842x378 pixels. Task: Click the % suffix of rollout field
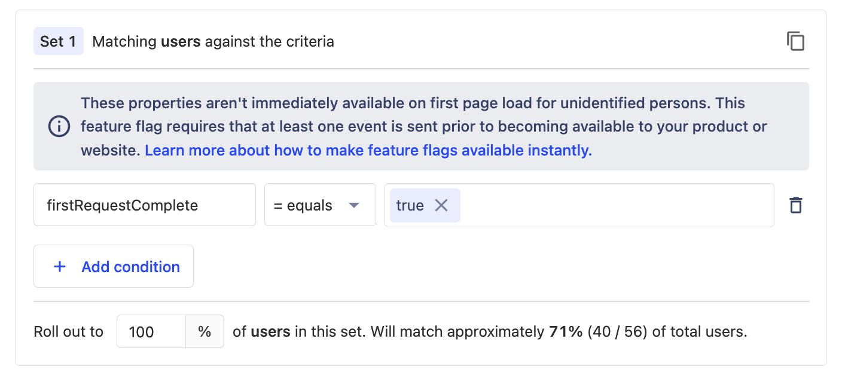click(205, 331)
